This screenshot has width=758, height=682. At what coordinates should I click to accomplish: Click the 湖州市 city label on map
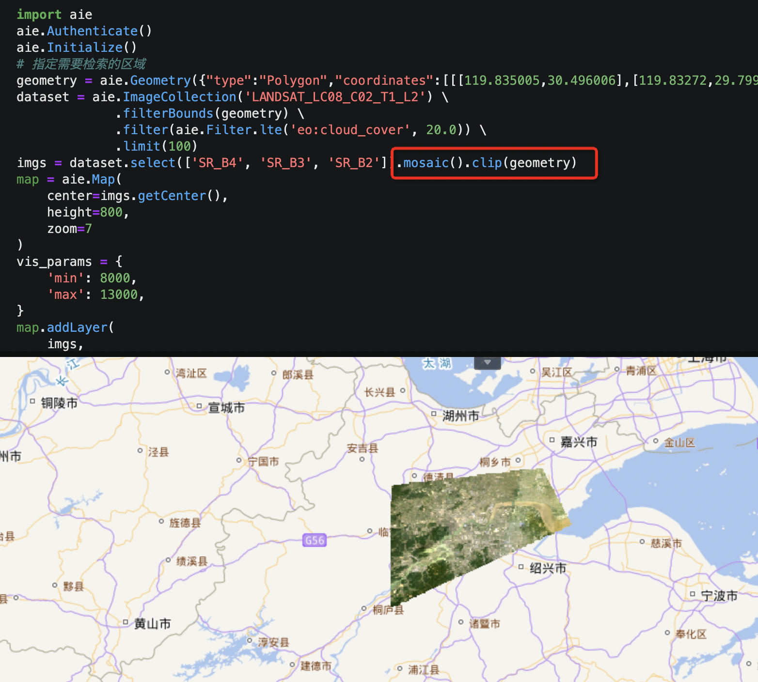[461, 416]
